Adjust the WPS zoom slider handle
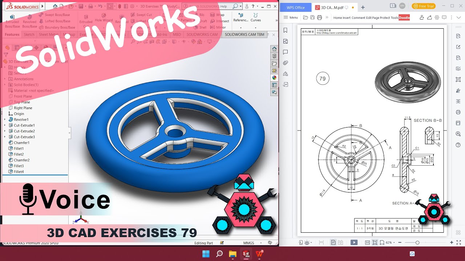 [x=417, y=243]
